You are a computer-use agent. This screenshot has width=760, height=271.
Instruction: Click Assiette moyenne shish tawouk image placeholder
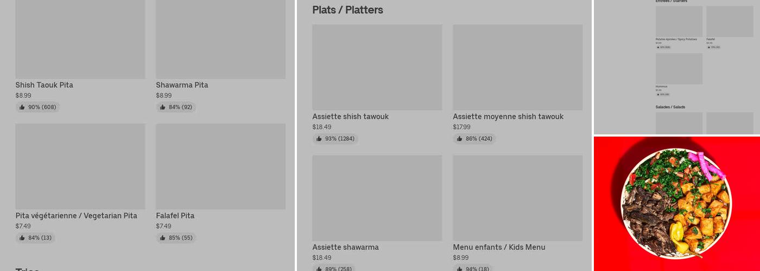(517, 67)
